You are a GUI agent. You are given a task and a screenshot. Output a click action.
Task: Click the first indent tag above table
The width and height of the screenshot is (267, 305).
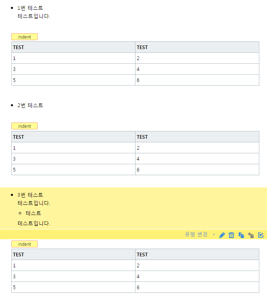tap(24, 37)
